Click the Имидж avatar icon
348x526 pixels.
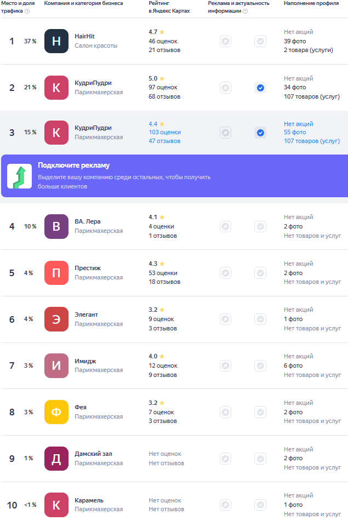point(56,365)
